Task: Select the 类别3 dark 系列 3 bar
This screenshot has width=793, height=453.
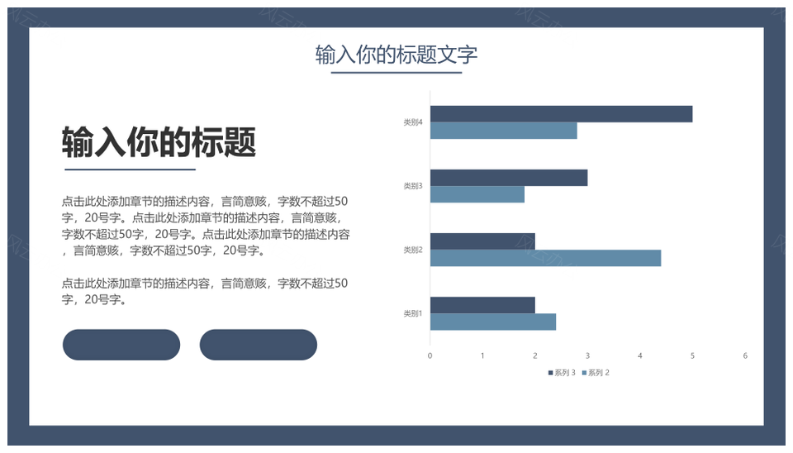Action: 509,178
